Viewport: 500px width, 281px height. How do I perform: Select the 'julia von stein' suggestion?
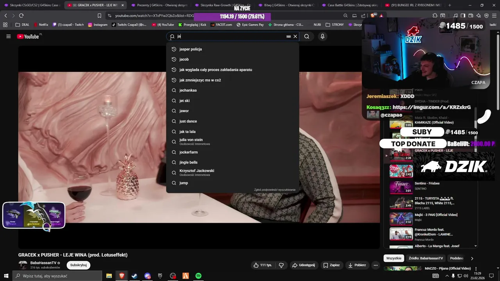(x=232, y=142)
